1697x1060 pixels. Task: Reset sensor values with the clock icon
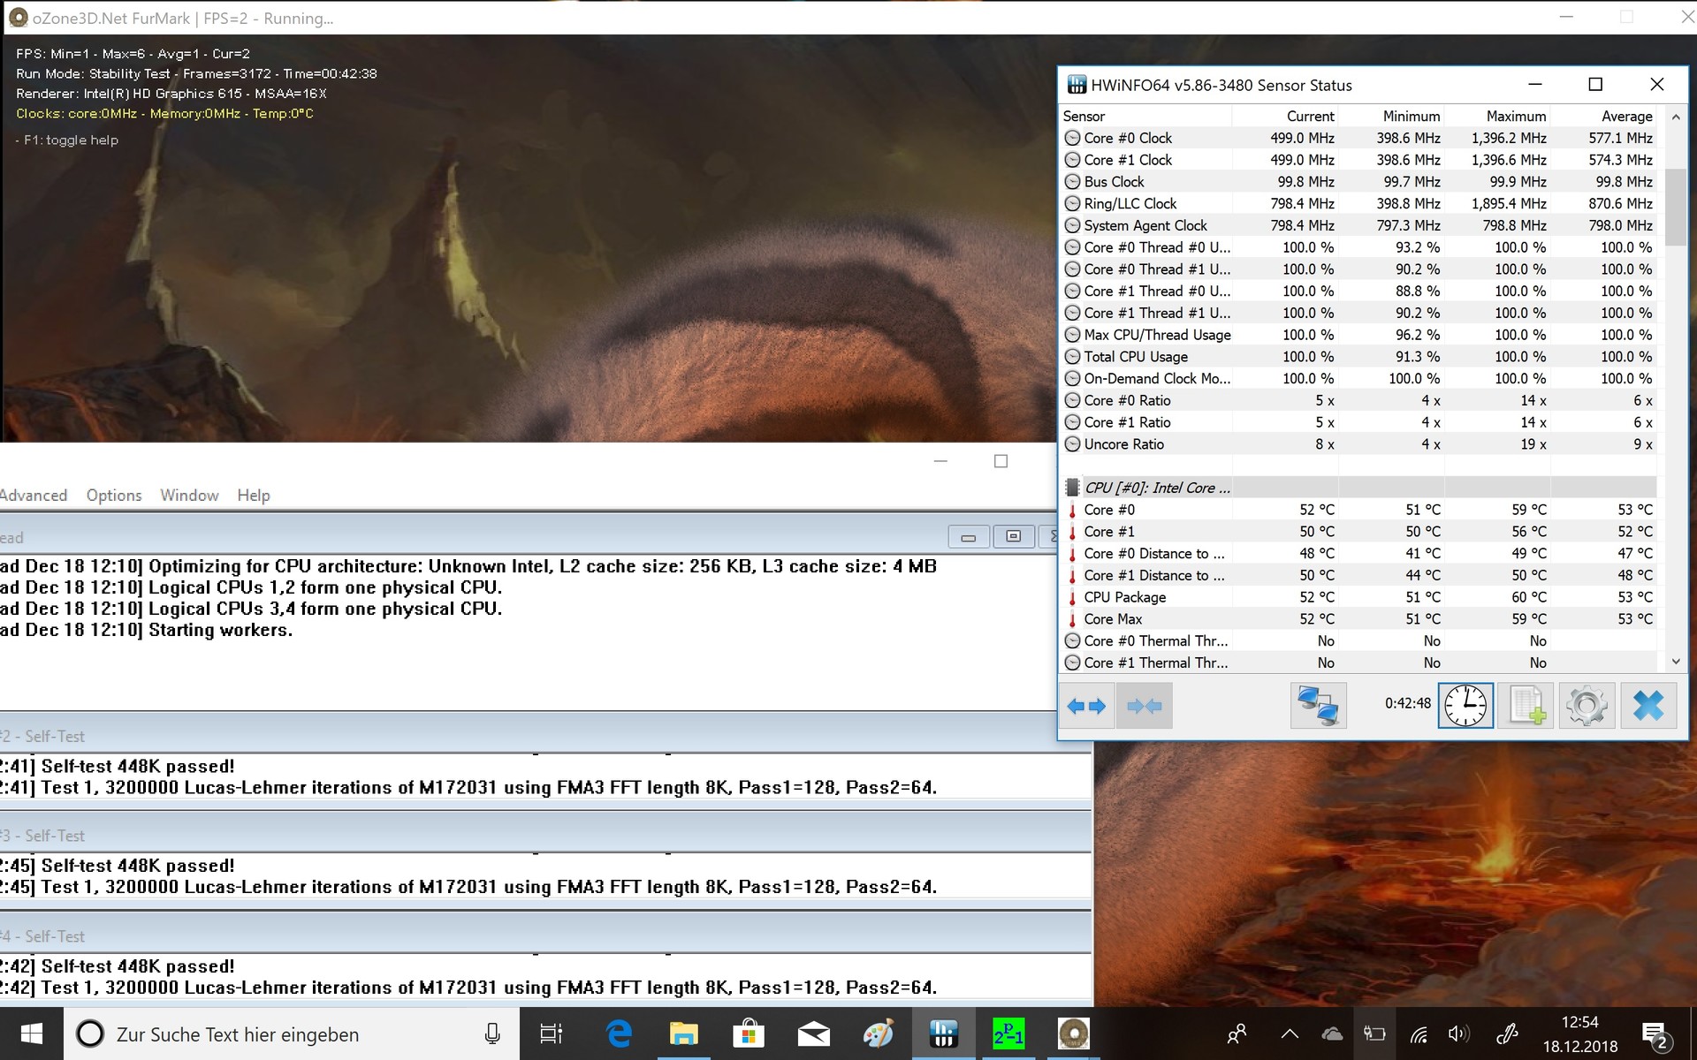tap(1465, 706)
